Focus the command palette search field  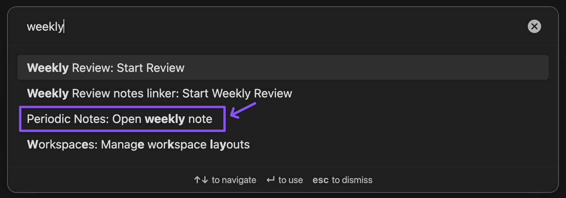[x=276, y=27]
